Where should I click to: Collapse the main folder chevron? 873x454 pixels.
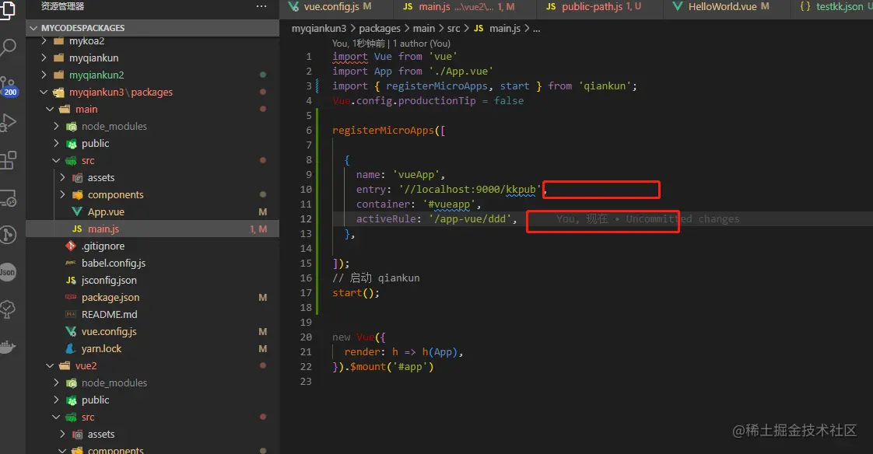coord(50,109)
